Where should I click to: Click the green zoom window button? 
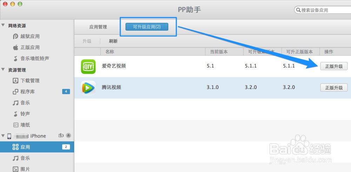[20, 4]
